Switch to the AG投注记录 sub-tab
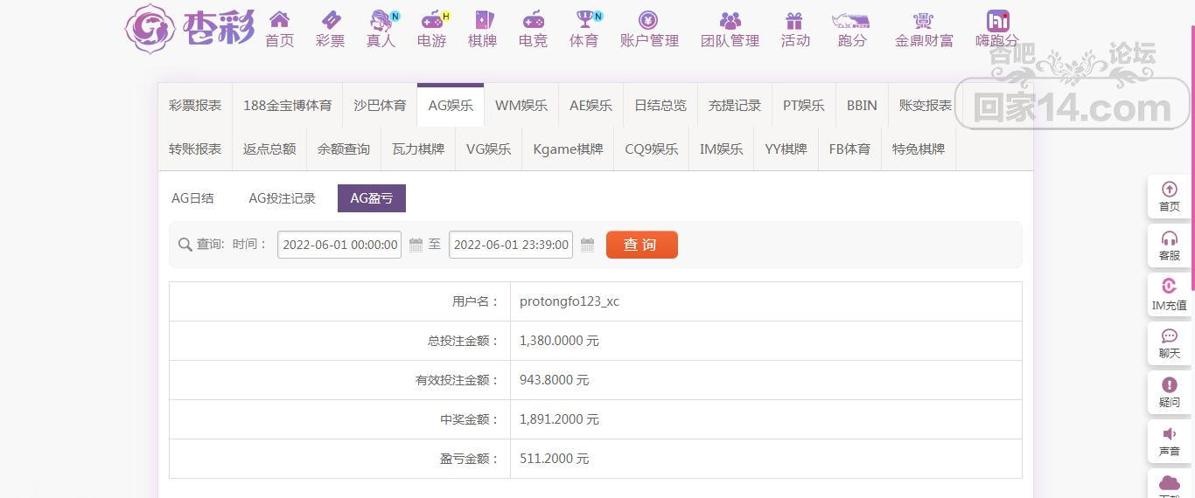The width and height of the screenshot is (1195, 498). 282,198
